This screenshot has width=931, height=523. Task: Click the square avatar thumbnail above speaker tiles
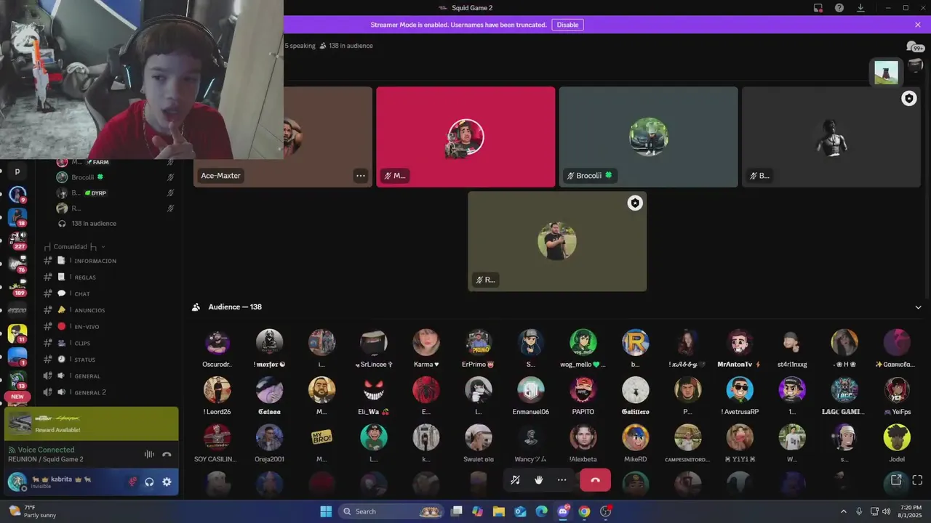[886, 72]
